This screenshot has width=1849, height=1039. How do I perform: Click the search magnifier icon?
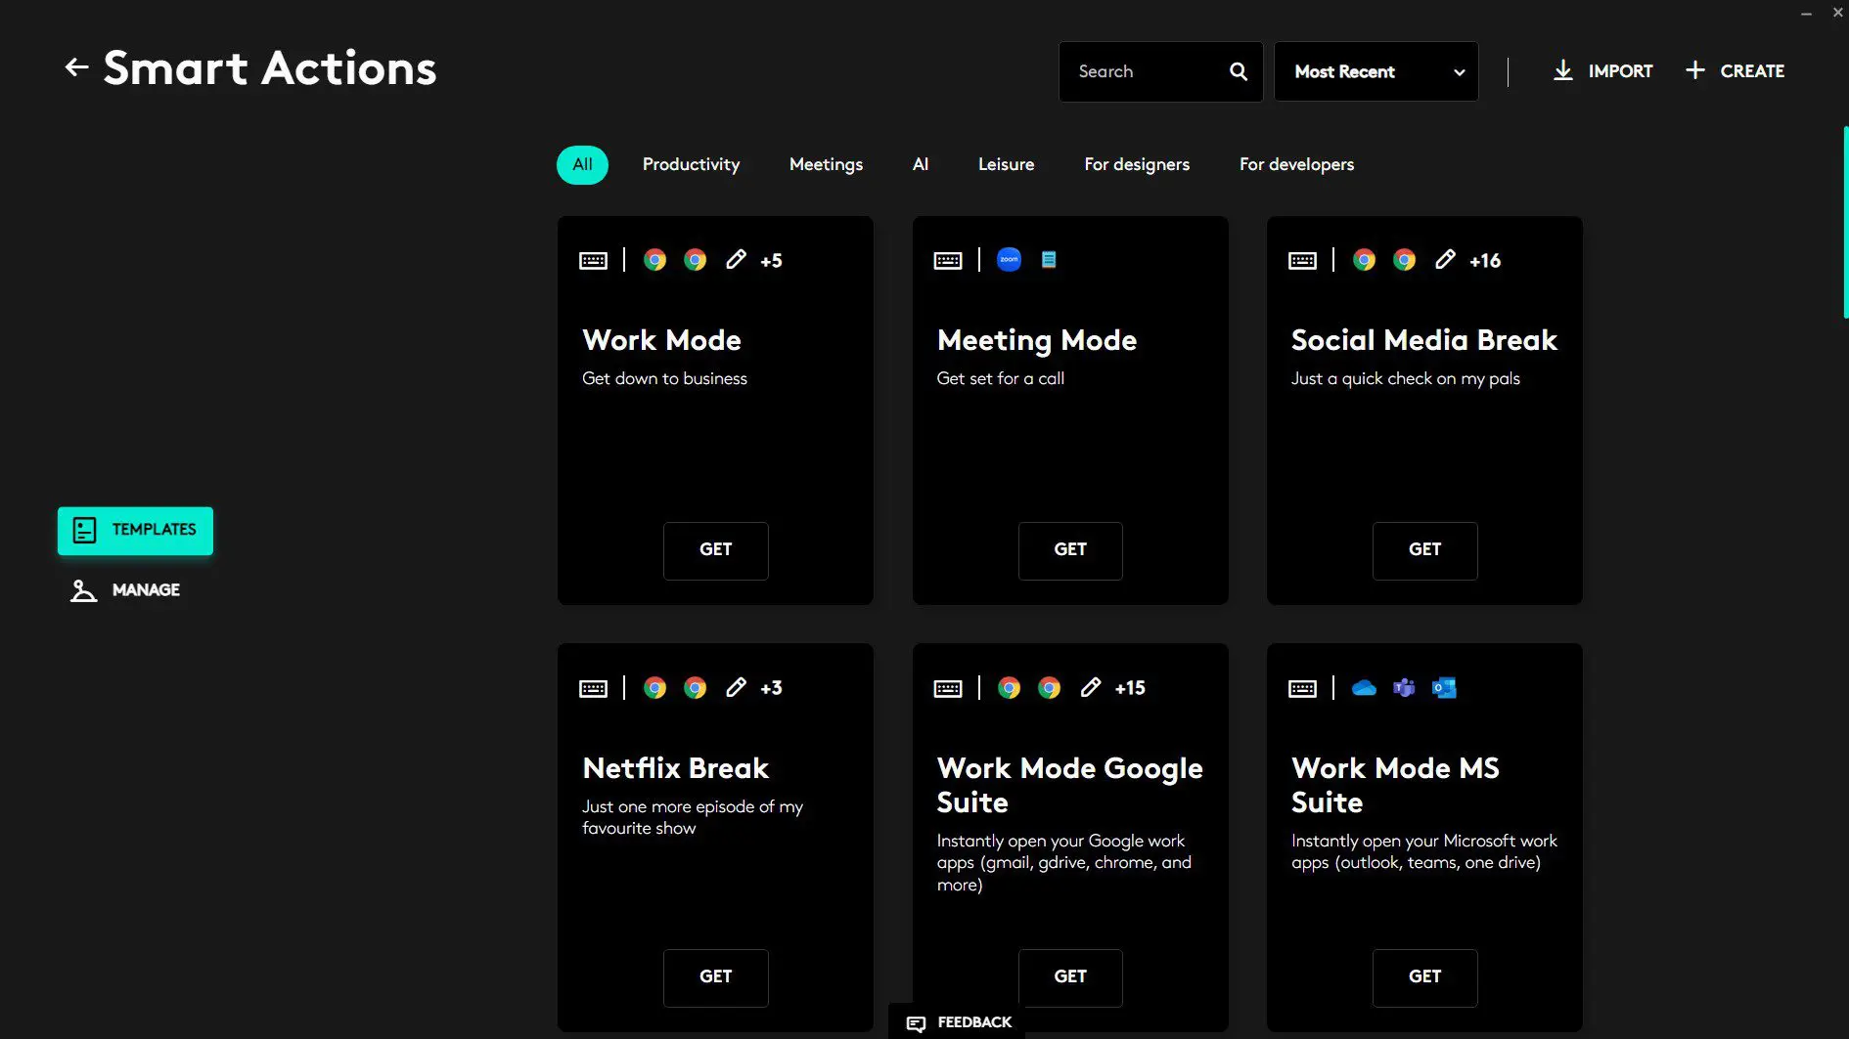(x=1238, y=71)
